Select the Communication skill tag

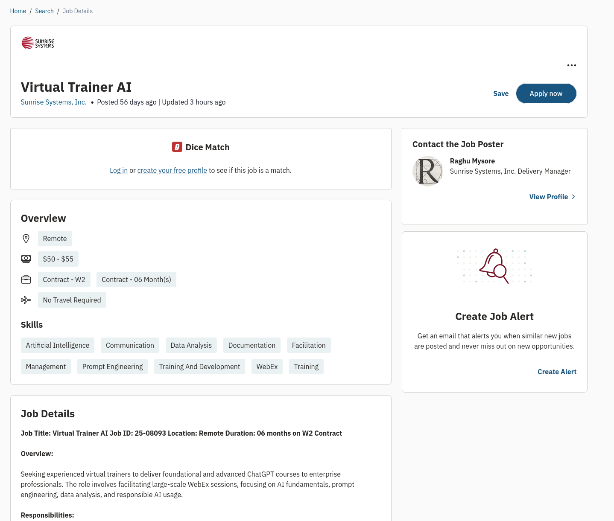(130, 345)
